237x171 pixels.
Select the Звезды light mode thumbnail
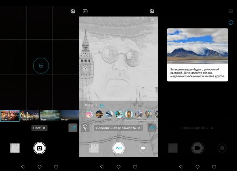click(69, 115)
